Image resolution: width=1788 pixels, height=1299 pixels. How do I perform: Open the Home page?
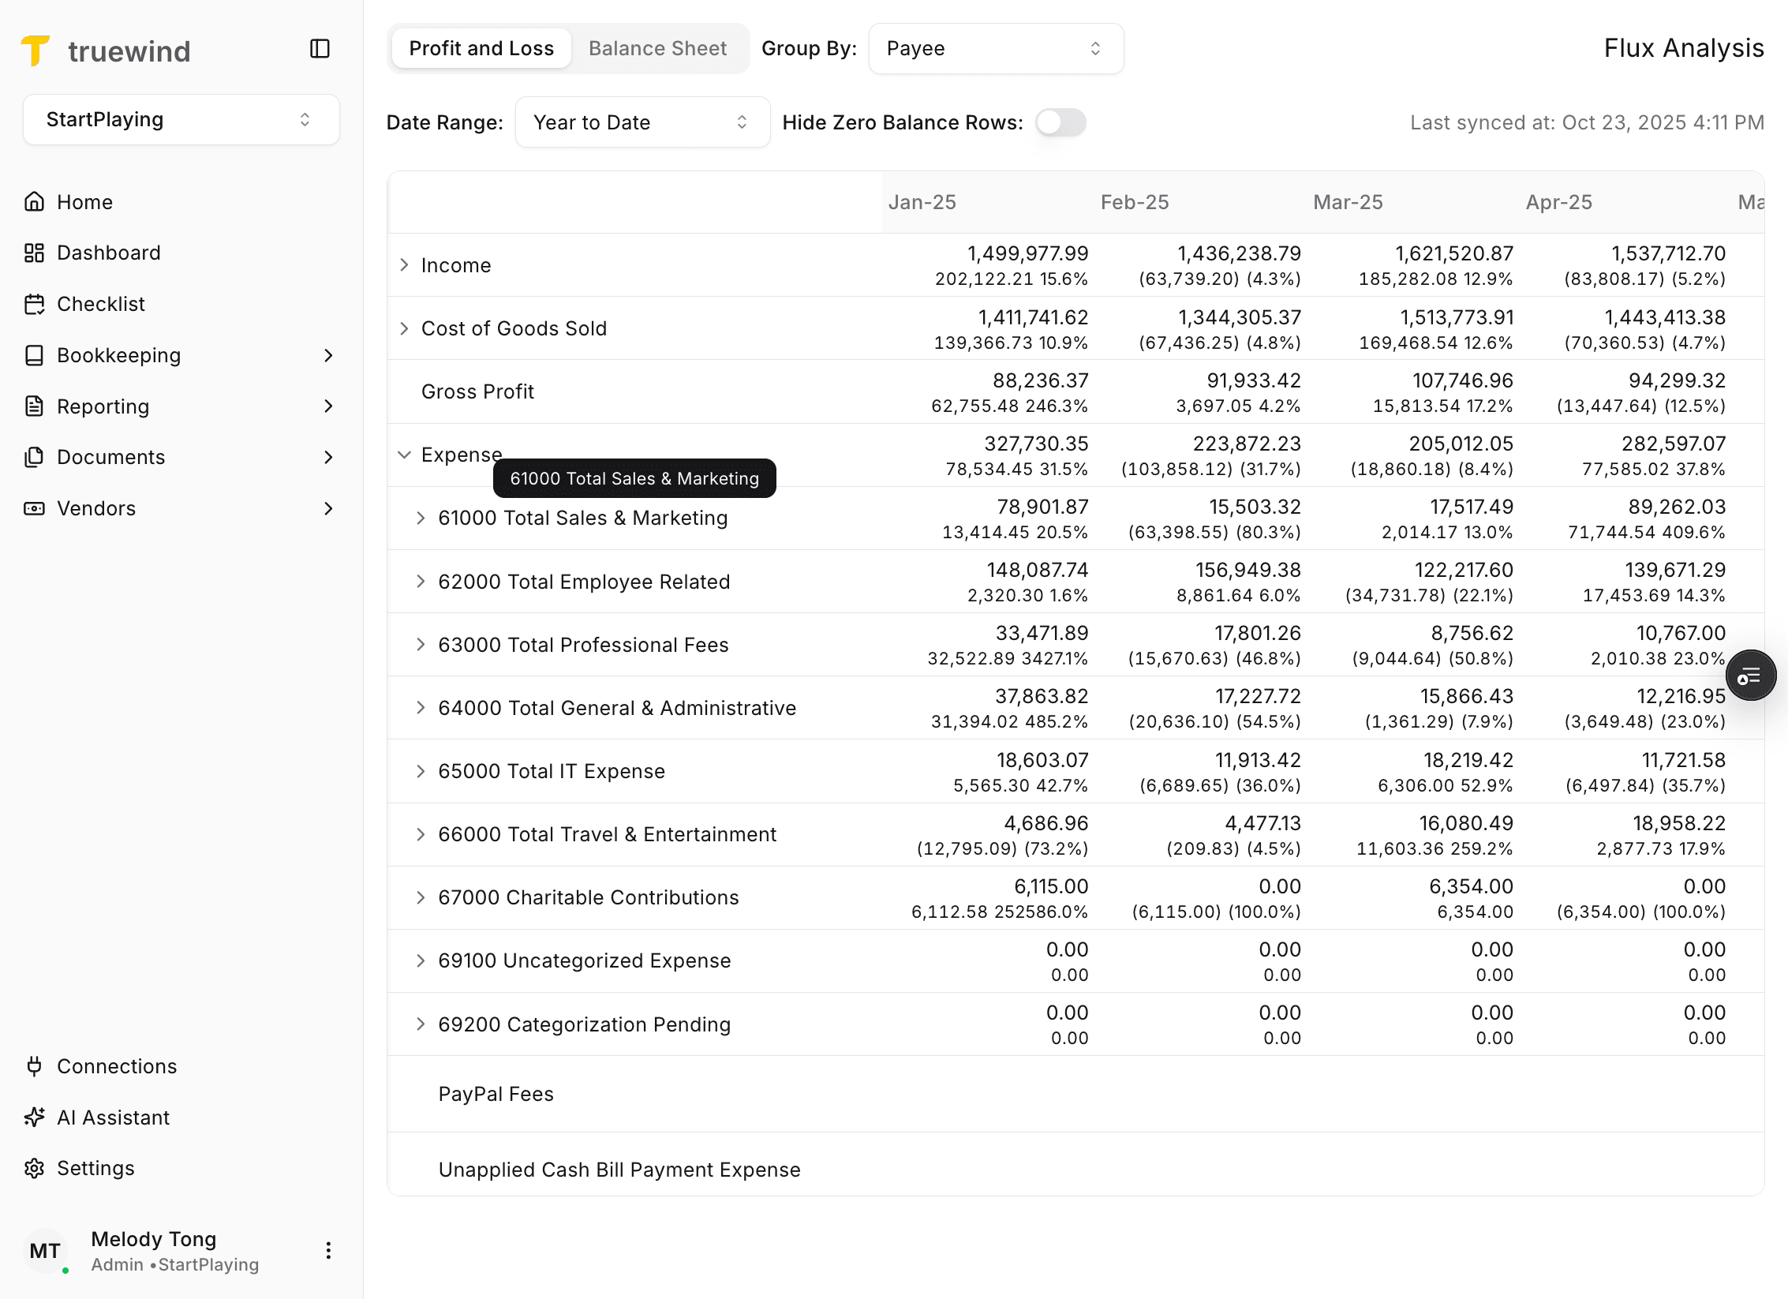pos(84,201)
